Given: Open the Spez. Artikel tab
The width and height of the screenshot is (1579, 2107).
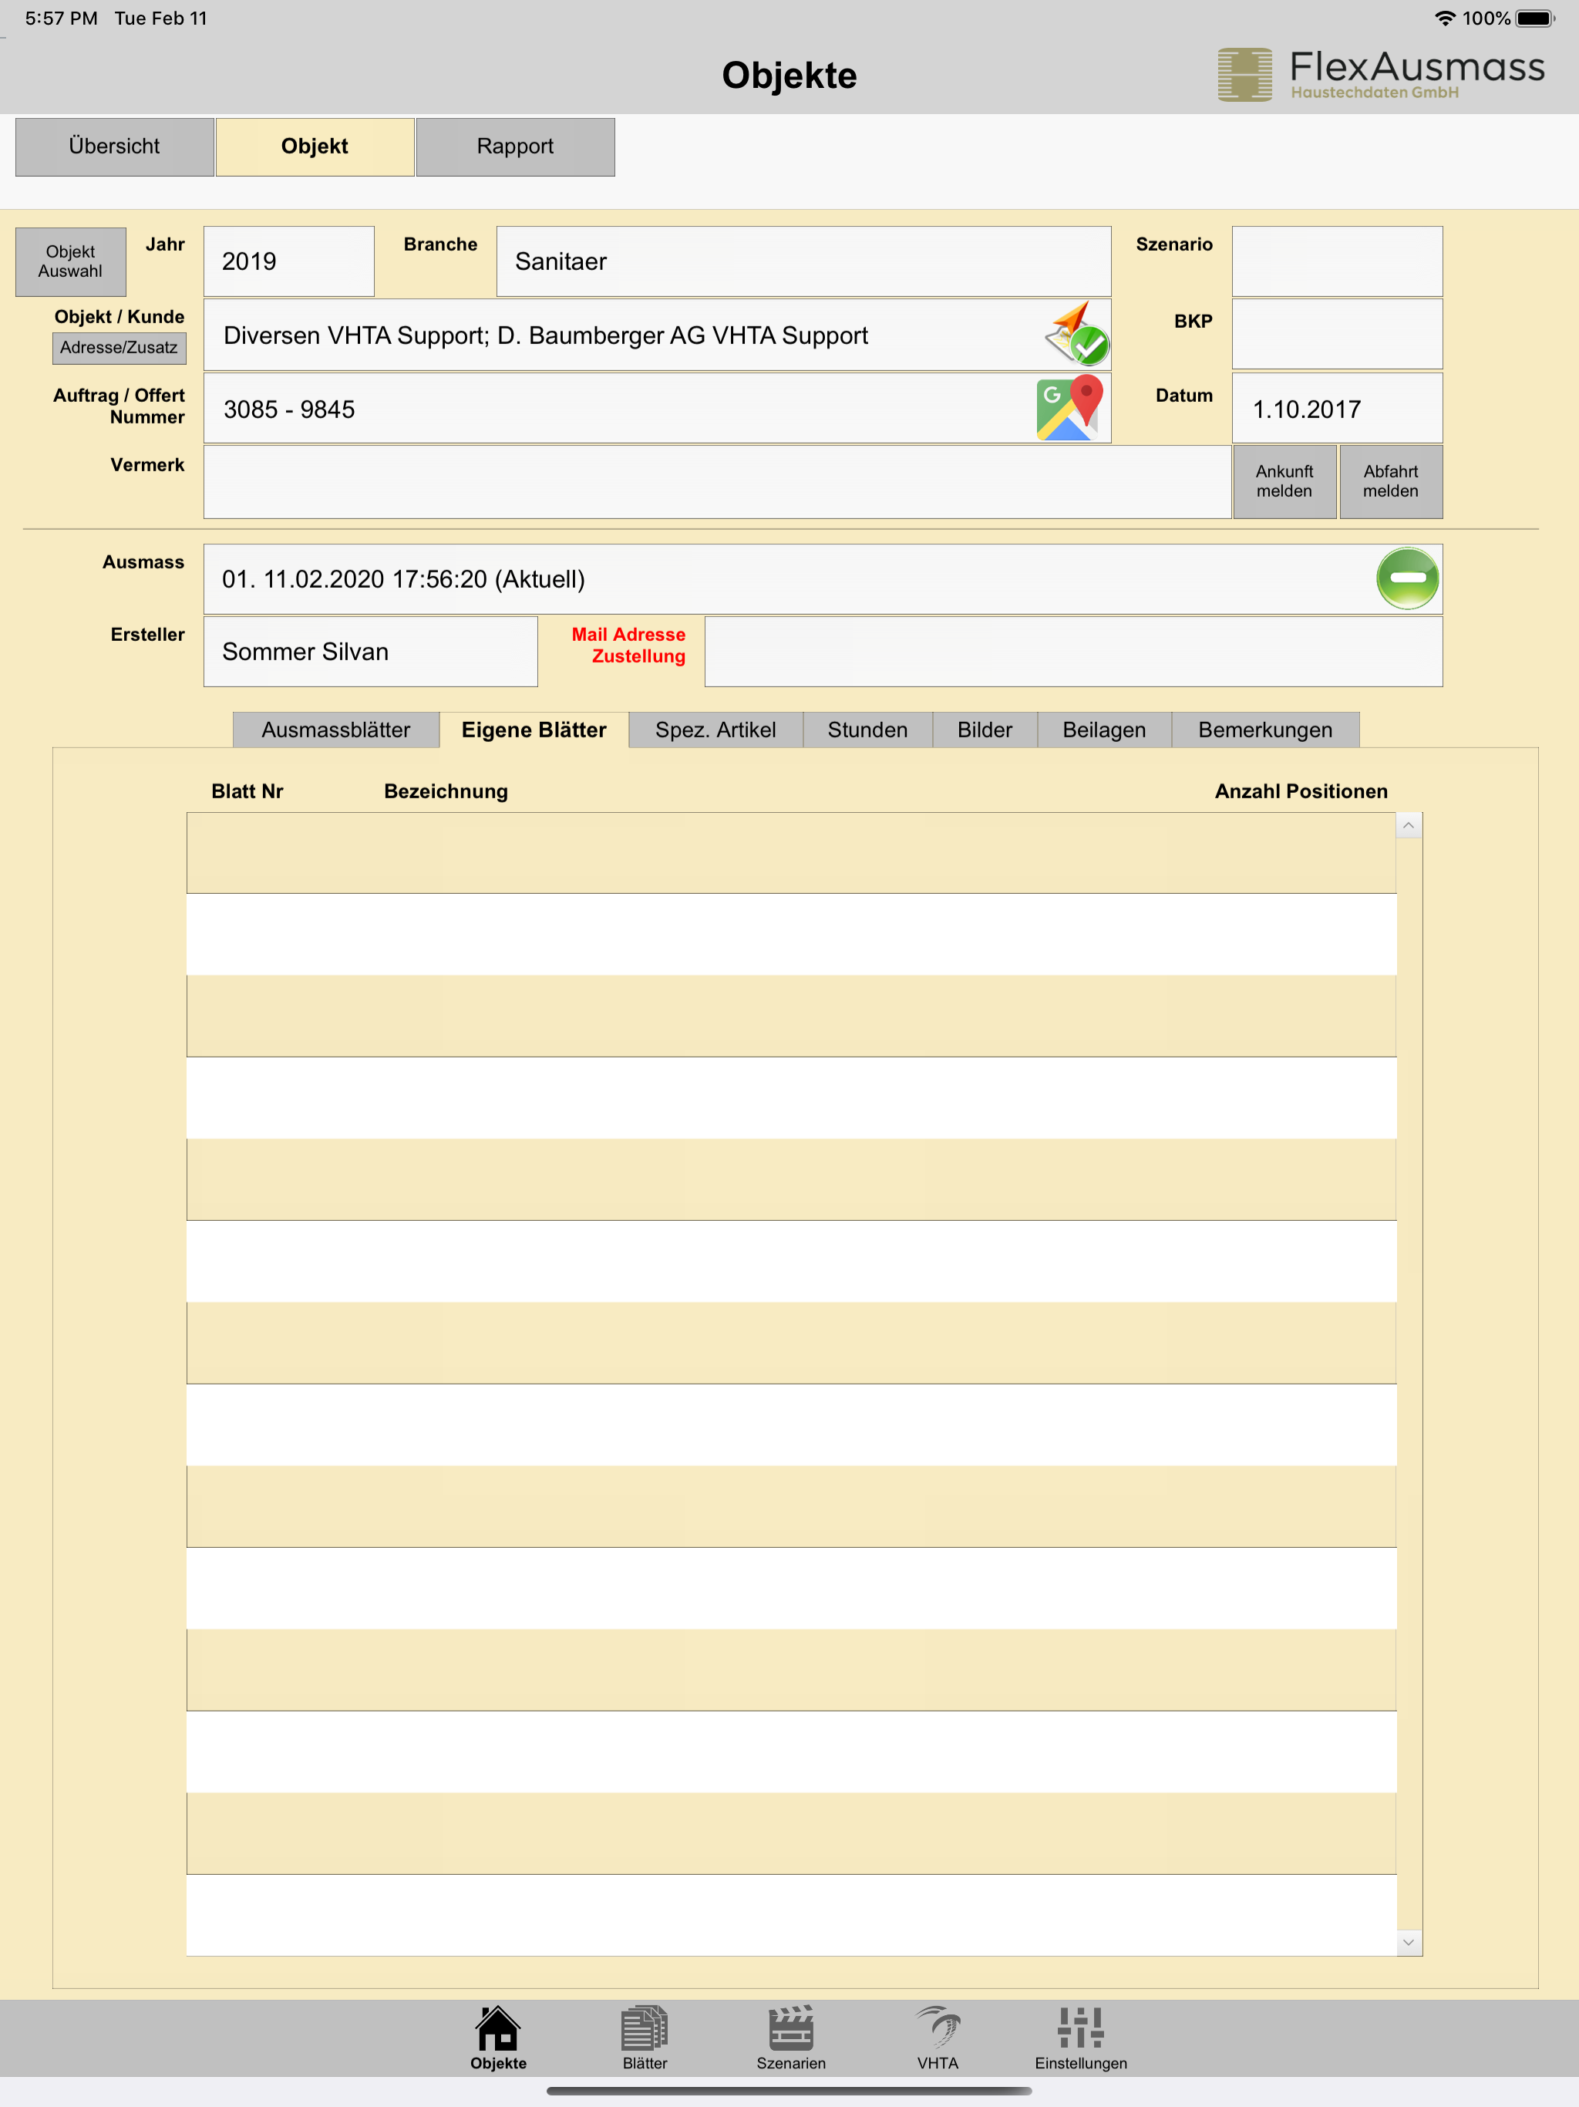Looking at the screenshot, I should coord(716,730).
